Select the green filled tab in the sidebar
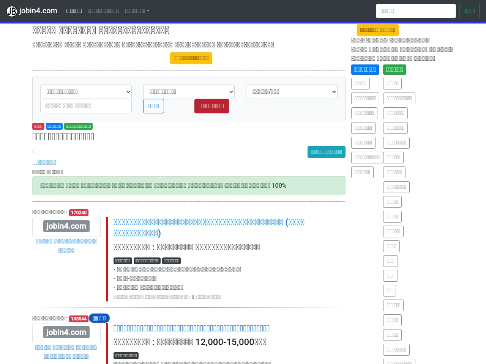486x364 pixels. tap(394, 69)
